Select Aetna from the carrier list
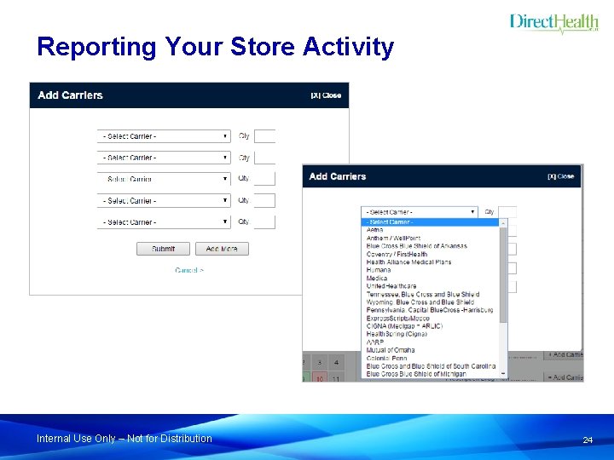Screen dimensions: 614x460 point(430,230)
